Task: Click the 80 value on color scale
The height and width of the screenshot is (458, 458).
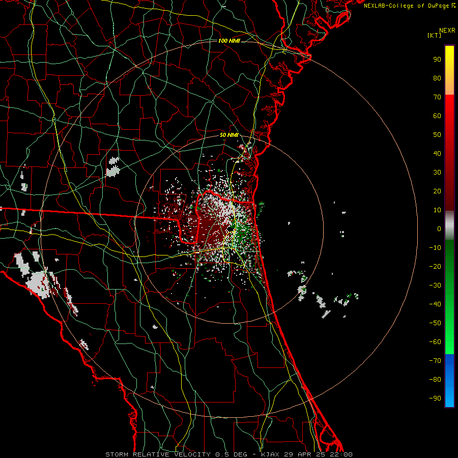Action: pos(437,78)
